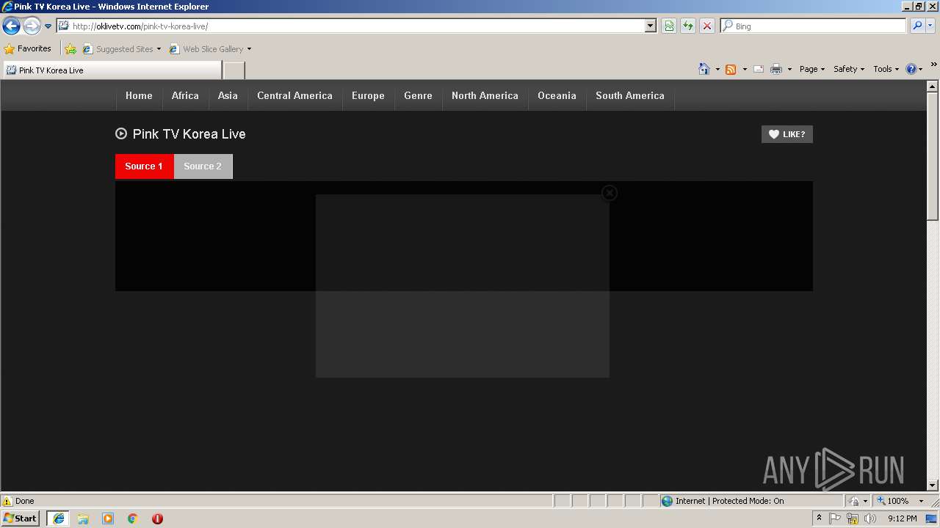Open the Central America navigation item
Screen dimensions: 940x528
point(294,95)
